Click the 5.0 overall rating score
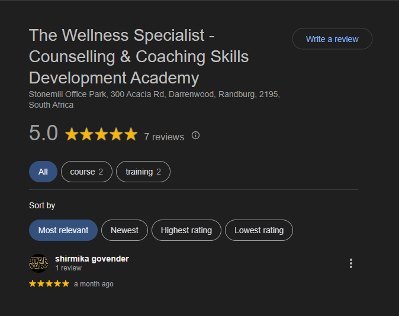Image resolution: width=399 pixels, height=316 pixels. (x=43, y=134)
